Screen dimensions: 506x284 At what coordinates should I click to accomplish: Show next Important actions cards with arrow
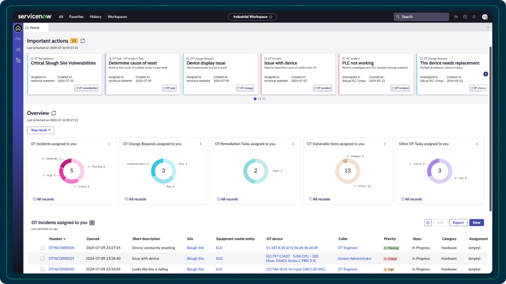pos(485,74)
